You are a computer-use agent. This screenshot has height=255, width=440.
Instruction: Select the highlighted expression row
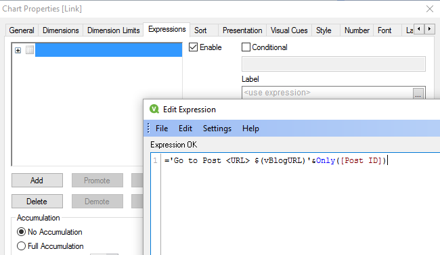[108, 50]
